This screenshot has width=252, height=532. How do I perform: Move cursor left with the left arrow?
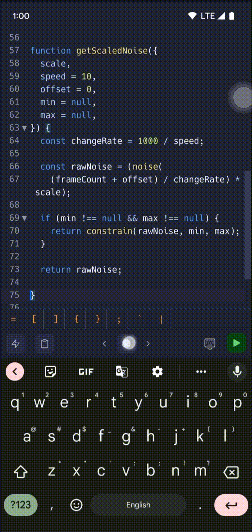point(104,343)
